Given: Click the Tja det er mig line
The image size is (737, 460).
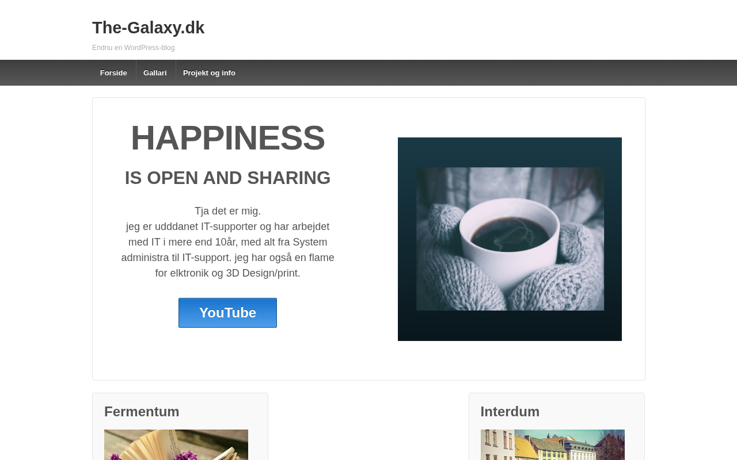Looking at the screenshot, I should click(227, 211).
